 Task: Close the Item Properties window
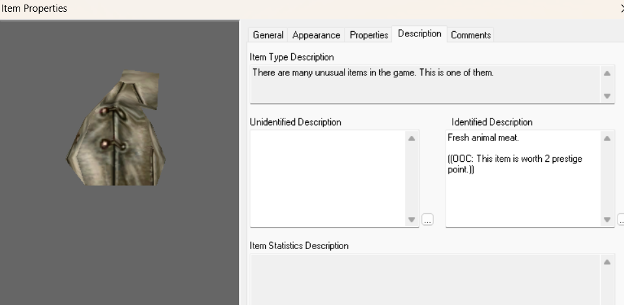621,8
